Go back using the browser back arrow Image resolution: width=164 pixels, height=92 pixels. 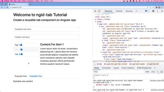click(2, 7)
